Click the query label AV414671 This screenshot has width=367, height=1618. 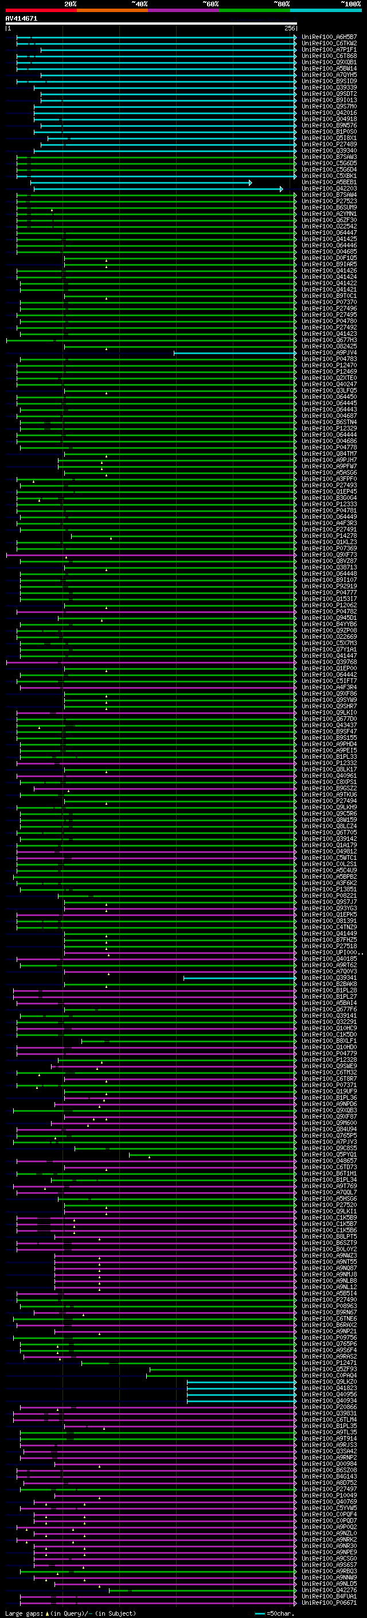pos(21,18)
